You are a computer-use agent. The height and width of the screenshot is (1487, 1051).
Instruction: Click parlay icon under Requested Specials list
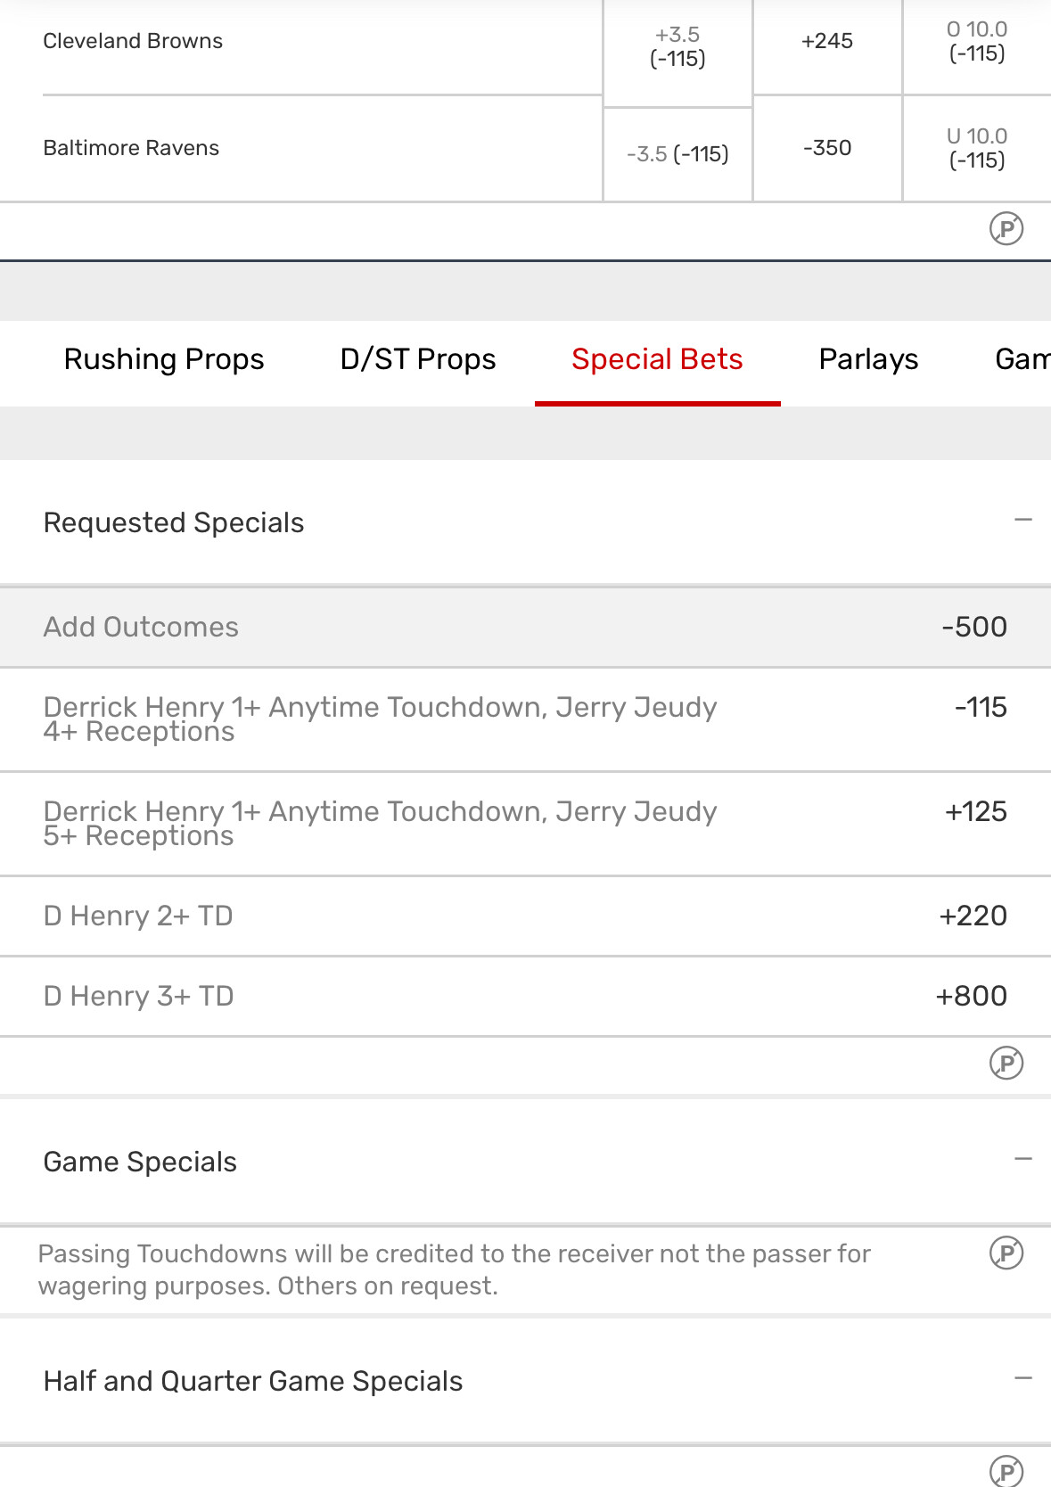coord(1006,1063)
